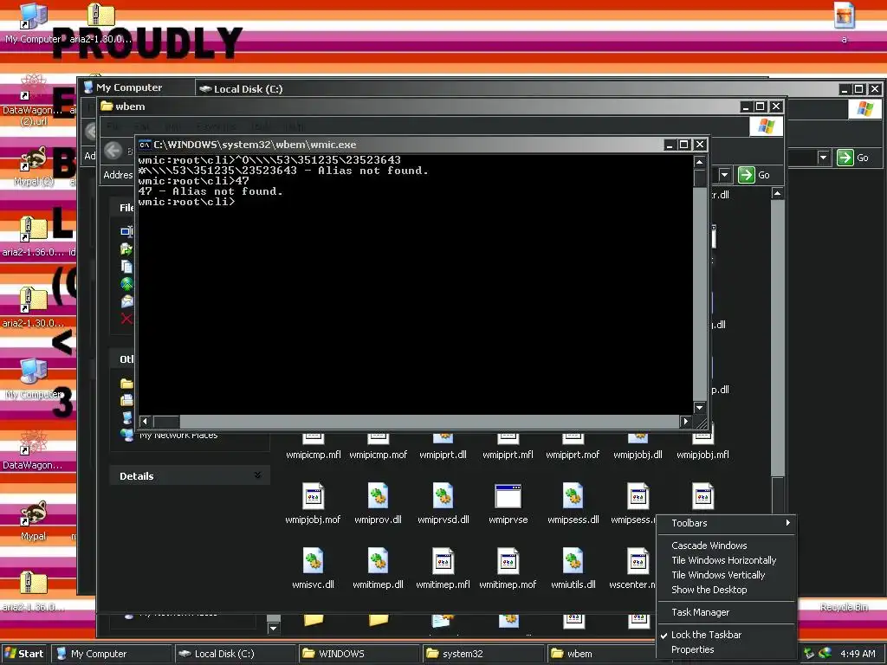
Task: Open the aria2-1.30.0 zip desktop icon beside My Computer
Action: coord(100,16)
